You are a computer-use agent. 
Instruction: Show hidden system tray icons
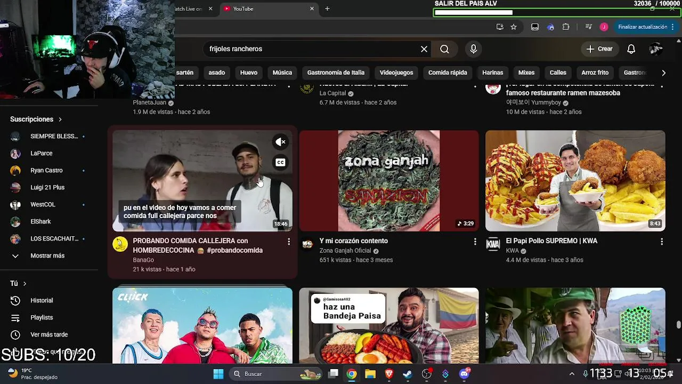pyautogui.click(x=572, y=374)
